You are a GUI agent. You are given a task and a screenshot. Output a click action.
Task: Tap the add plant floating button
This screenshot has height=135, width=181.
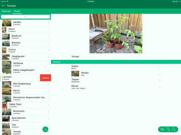45,129
